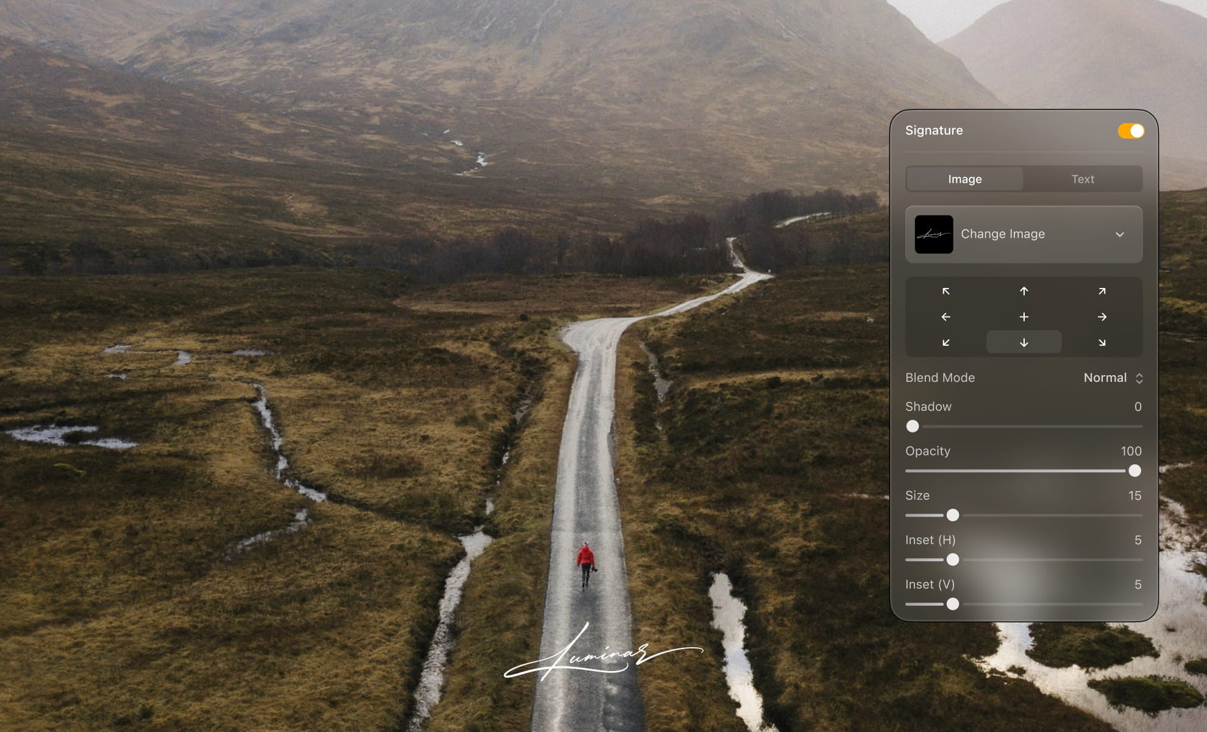
Task: Select the bottom-center down arrow
Action: coord(1024,342)
